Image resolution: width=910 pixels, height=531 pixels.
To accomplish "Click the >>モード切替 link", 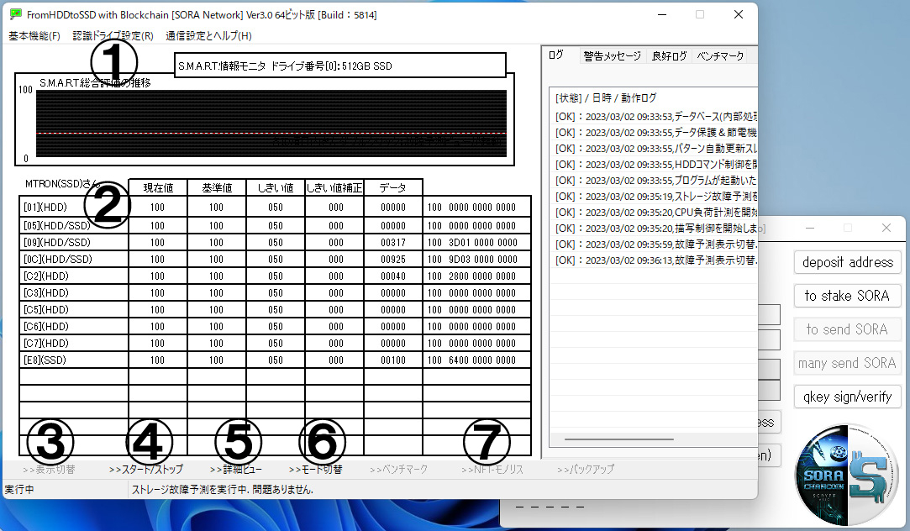I will [x=316, y=469].
